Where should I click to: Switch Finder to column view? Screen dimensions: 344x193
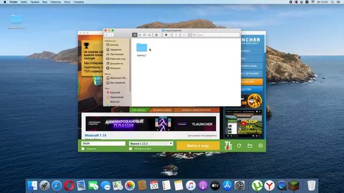tap(145, 35)
